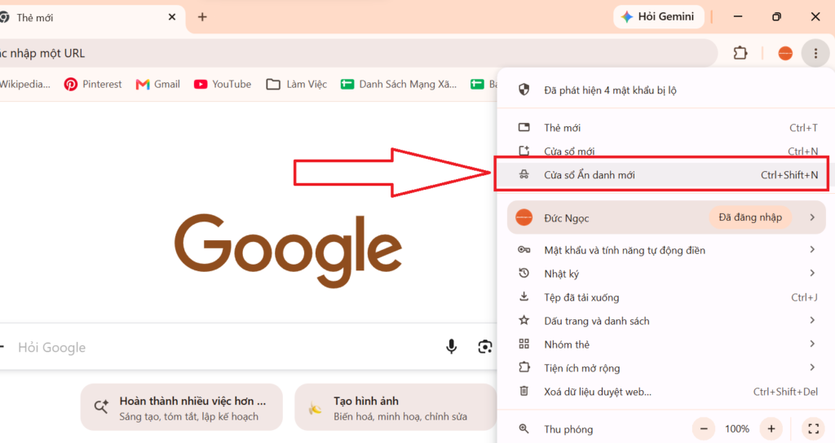Screen dimensions: 835x443
Task: Choose Xoá dữ liệu duyệt web
Action: pos(665,392)
